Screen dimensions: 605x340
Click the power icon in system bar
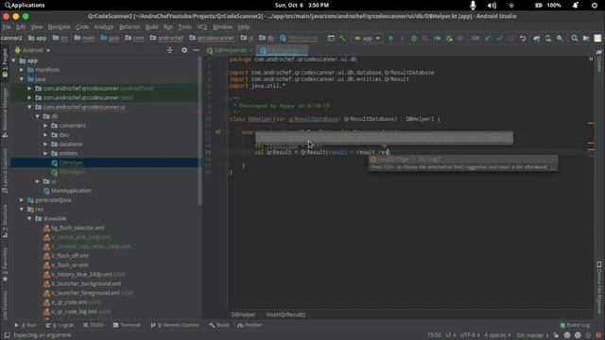[x=595, y=6]
